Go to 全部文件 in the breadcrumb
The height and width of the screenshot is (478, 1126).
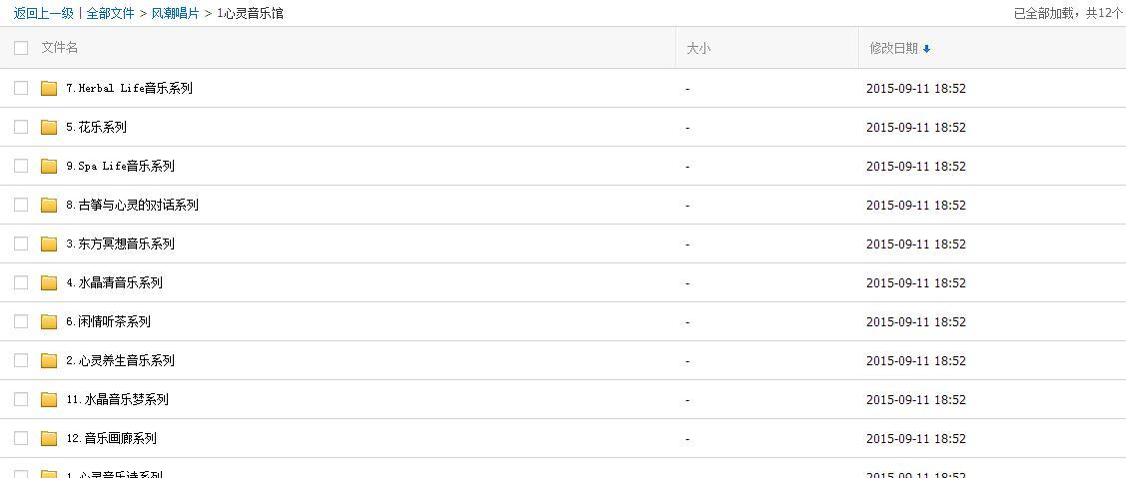coord(111,13)
